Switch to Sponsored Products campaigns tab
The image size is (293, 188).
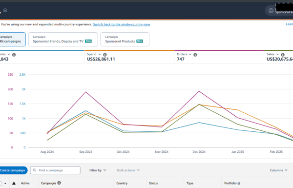tap(125, 39)
